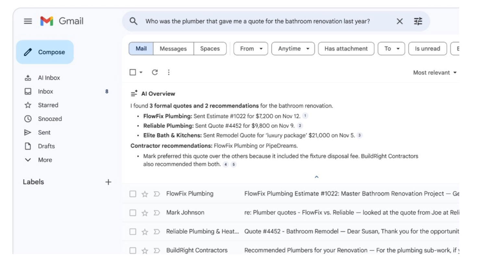Apply the Has attachment filter

click(x=346, y=48)
